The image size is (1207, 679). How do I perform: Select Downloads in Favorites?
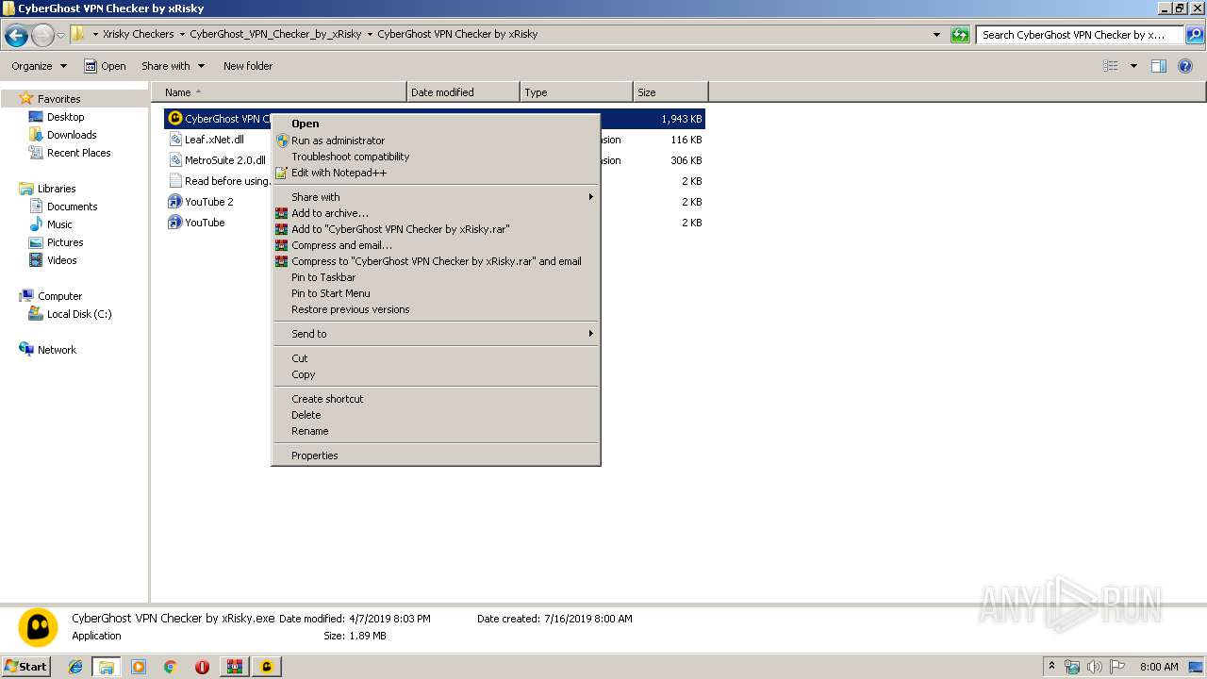(72, 135)
